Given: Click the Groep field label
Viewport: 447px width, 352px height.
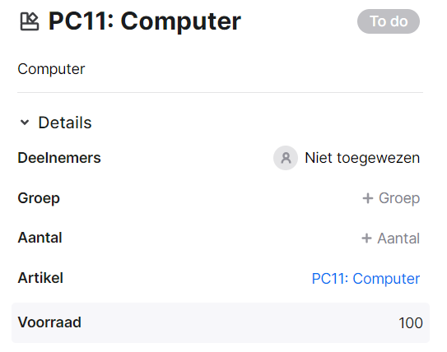Looking at the screenshot, I should click(x=39, y=198).
